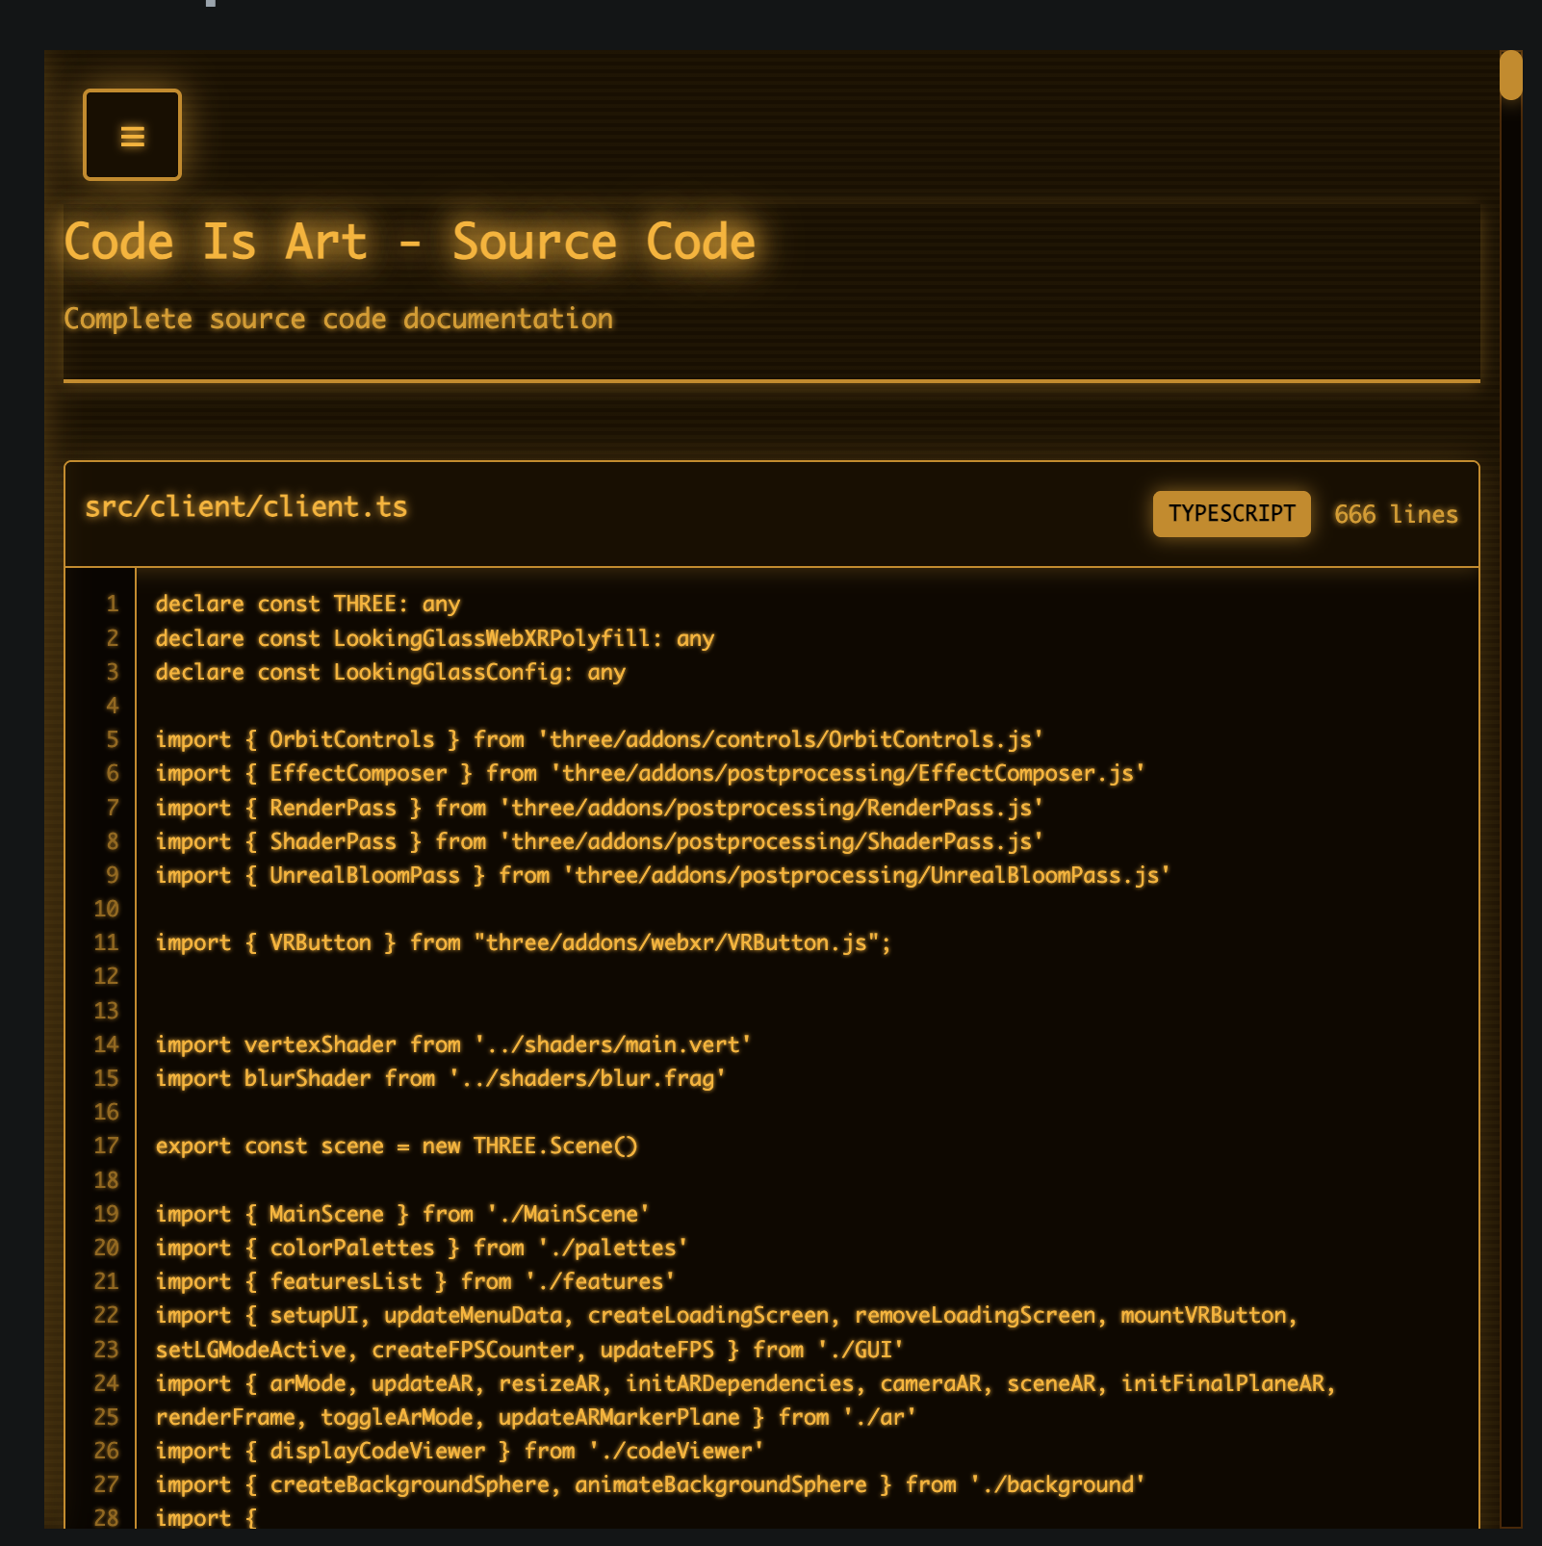Click the 'Code Is Art - Source Code' heading

coord(410,241)
